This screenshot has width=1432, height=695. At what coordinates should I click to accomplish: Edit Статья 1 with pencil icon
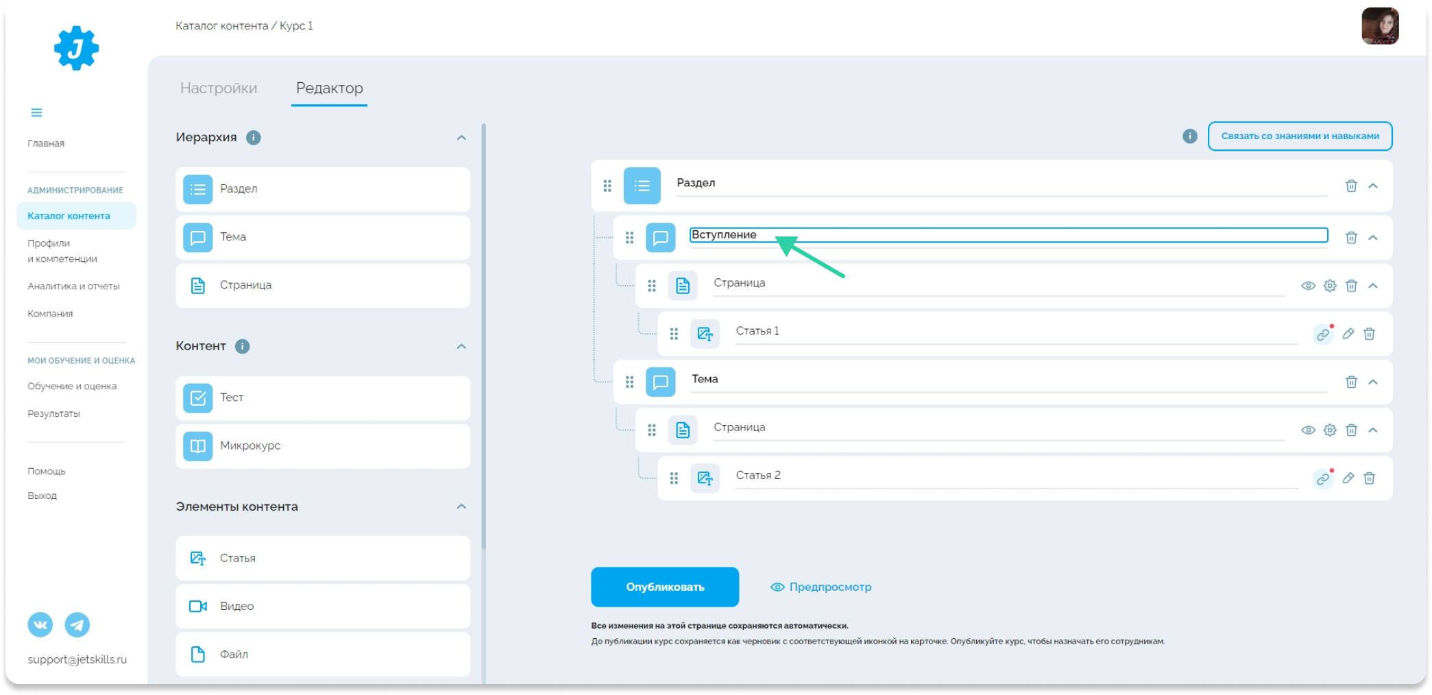(x=1348, y=334)
